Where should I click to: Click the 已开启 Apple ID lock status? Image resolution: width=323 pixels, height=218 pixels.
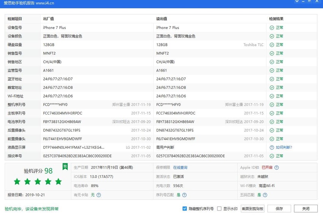point(267,168)
